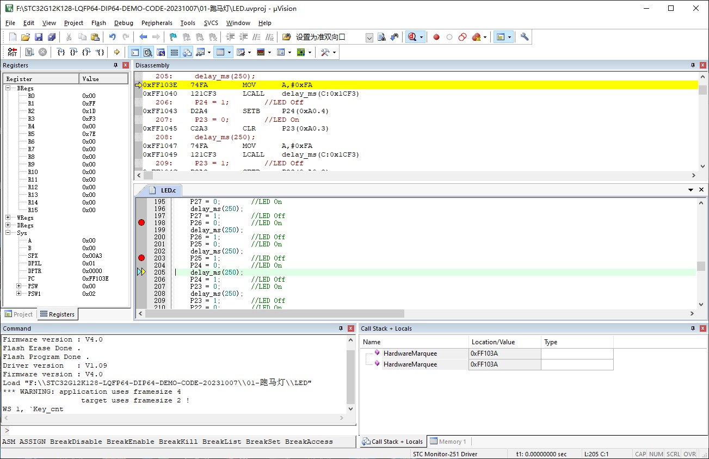Toggle the Registers Window toolbar button
The image size is (709, 459).
point(174,52)
